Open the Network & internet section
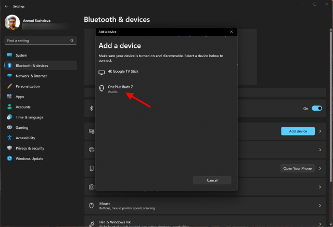Screen dimensions: 333x227 pyautogui.click(x=31, y=76)
